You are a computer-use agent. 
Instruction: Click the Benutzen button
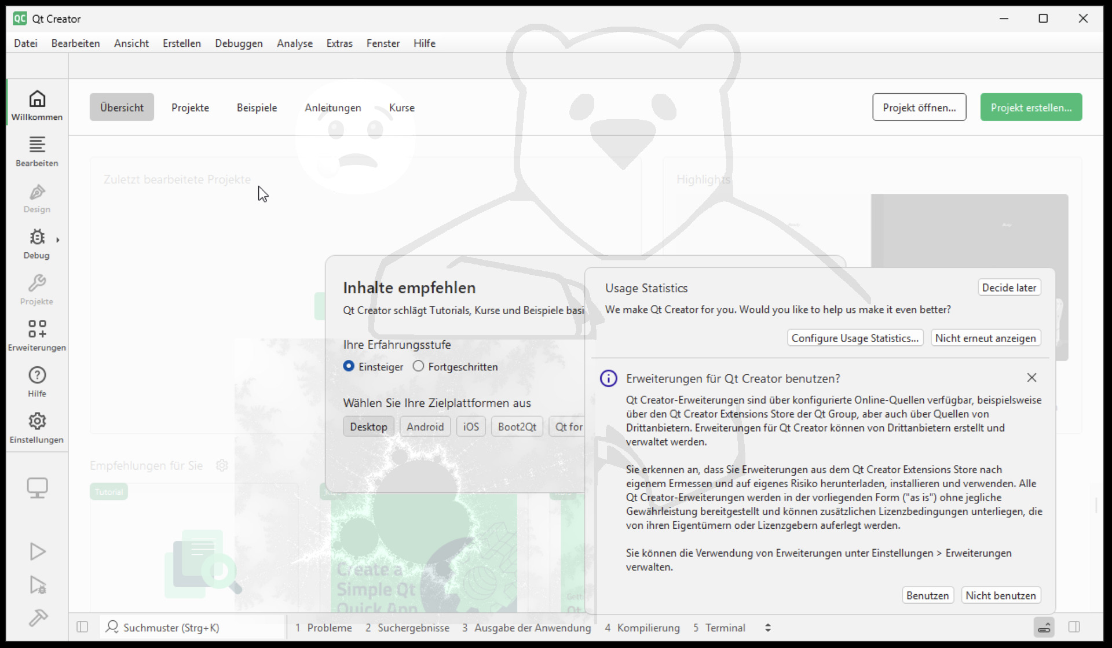point(927,595)
